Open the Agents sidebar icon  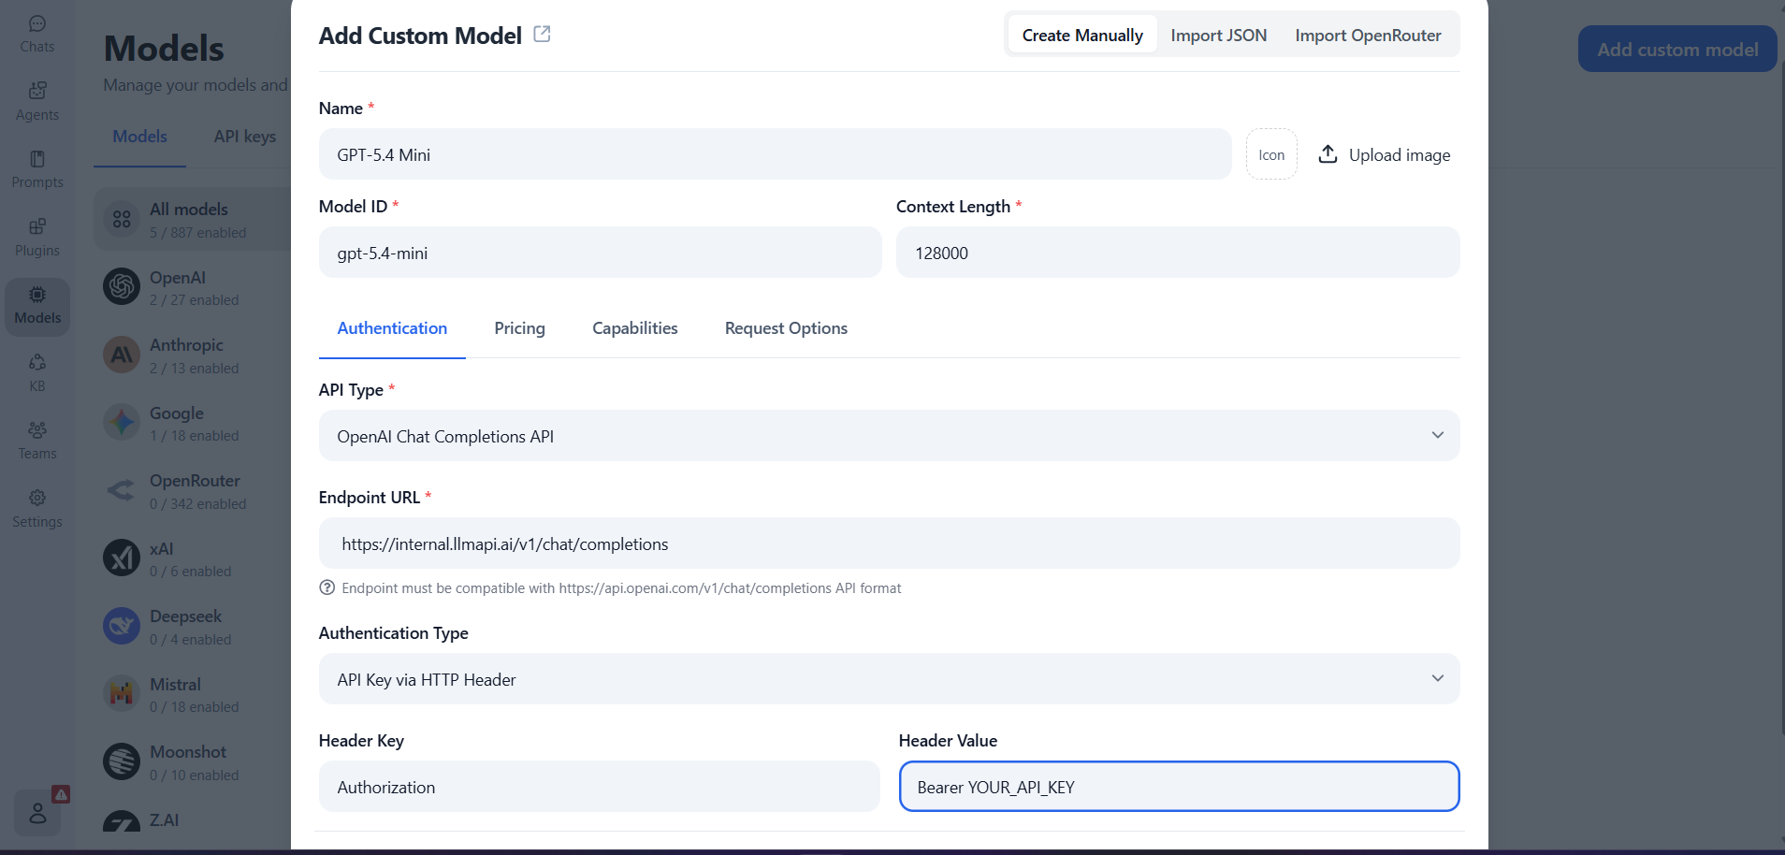coord(37,101)
